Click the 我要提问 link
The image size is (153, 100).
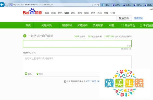tap(138, 18)
